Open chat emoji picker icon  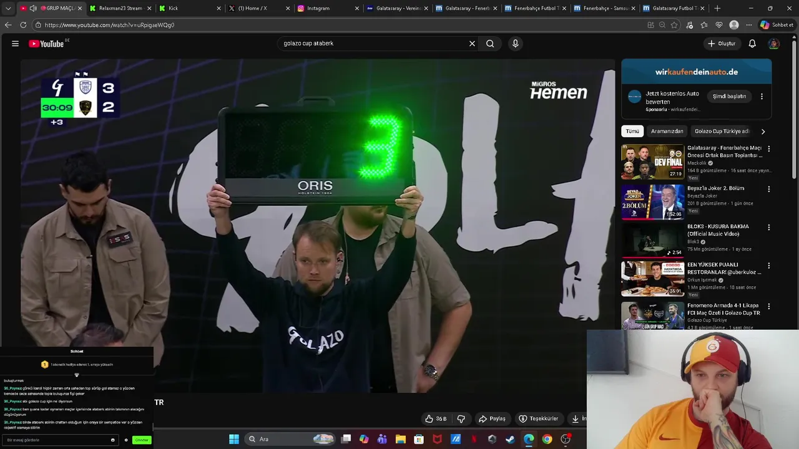click(x=112, y=440)
